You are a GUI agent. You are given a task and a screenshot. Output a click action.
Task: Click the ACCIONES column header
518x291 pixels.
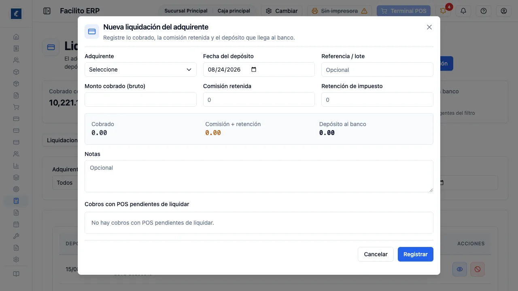[471, 244]
